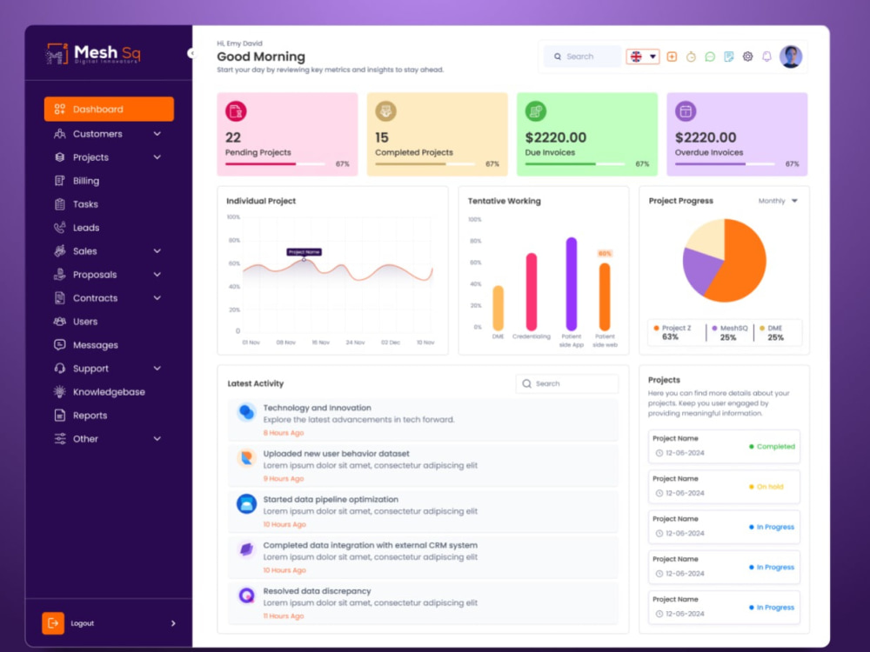Click the Overdue Invoices progress bar
This screenshot has height=652, width=870.
tap(725, 164)
